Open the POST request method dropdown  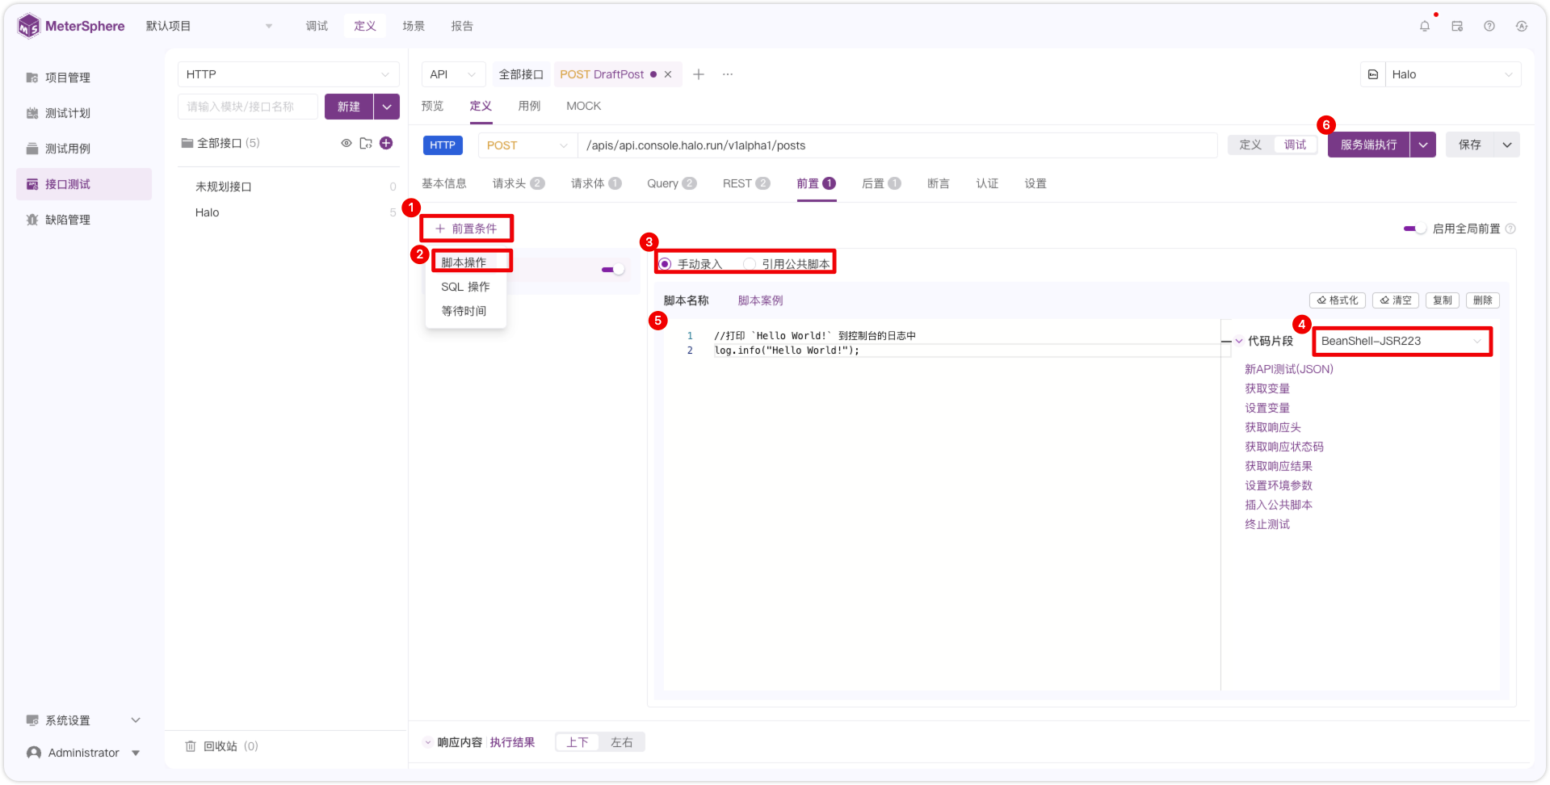527,145
